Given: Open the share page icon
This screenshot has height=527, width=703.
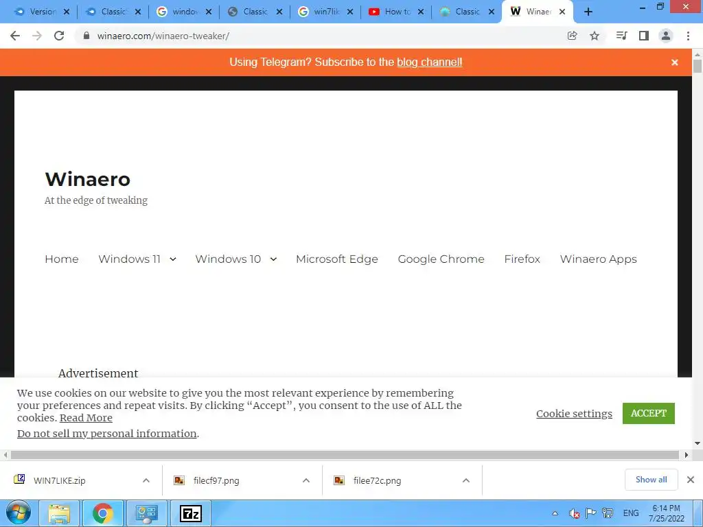Looking at the screenshot, I should click(x=572, y=36).
